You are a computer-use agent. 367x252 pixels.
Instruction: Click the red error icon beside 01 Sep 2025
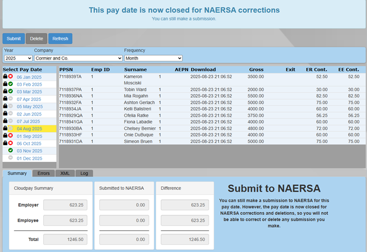click(11, 136)
